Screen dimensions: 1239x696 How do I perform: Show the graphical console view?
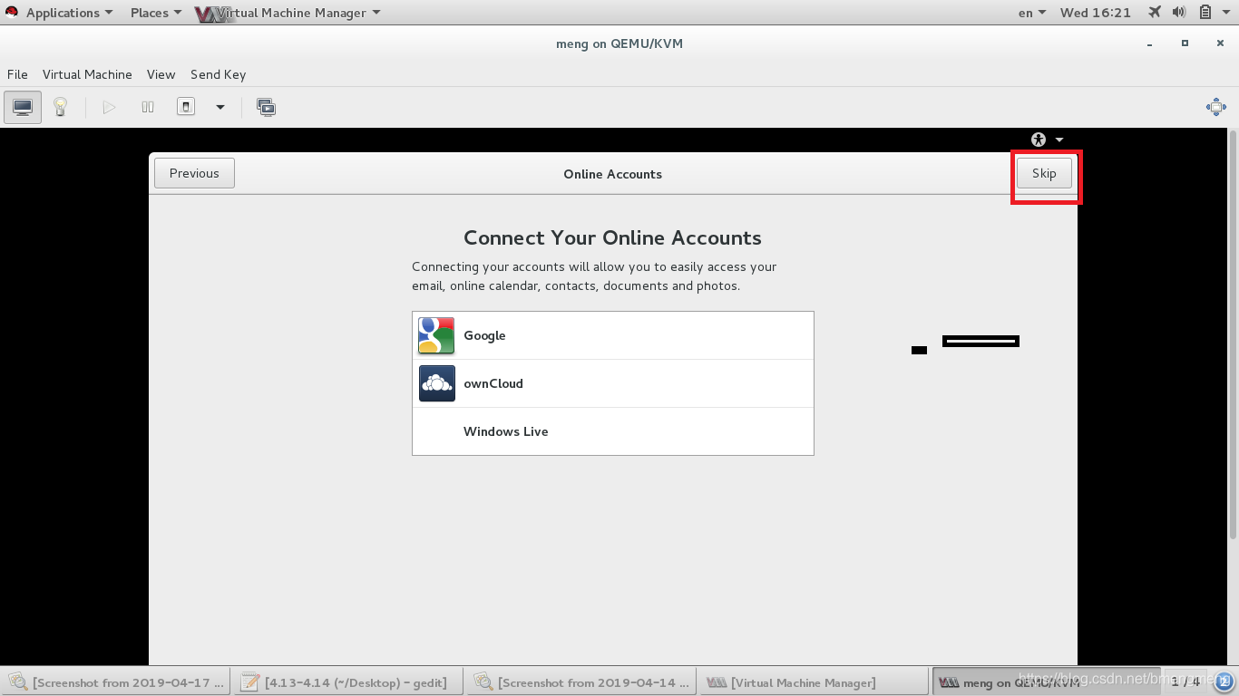tap(23, 107)
